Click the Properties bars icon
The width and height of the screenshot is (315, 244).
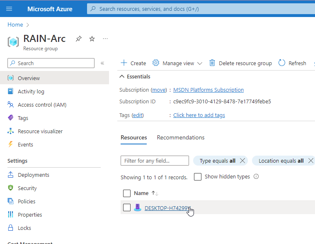coord(10,215)
